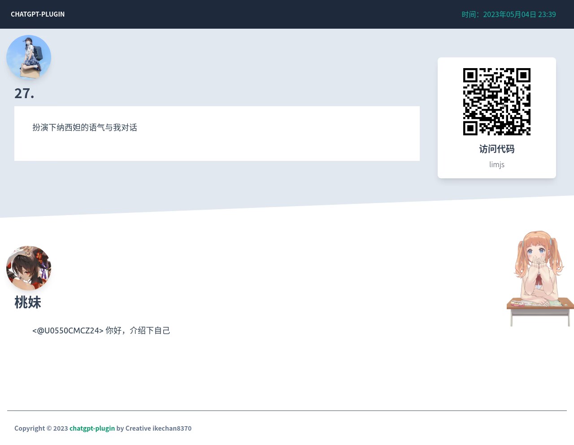Click the timestamp 2023年05月04日 23:39
Viewport: 574px width, 445px height.
coord(519,14)
